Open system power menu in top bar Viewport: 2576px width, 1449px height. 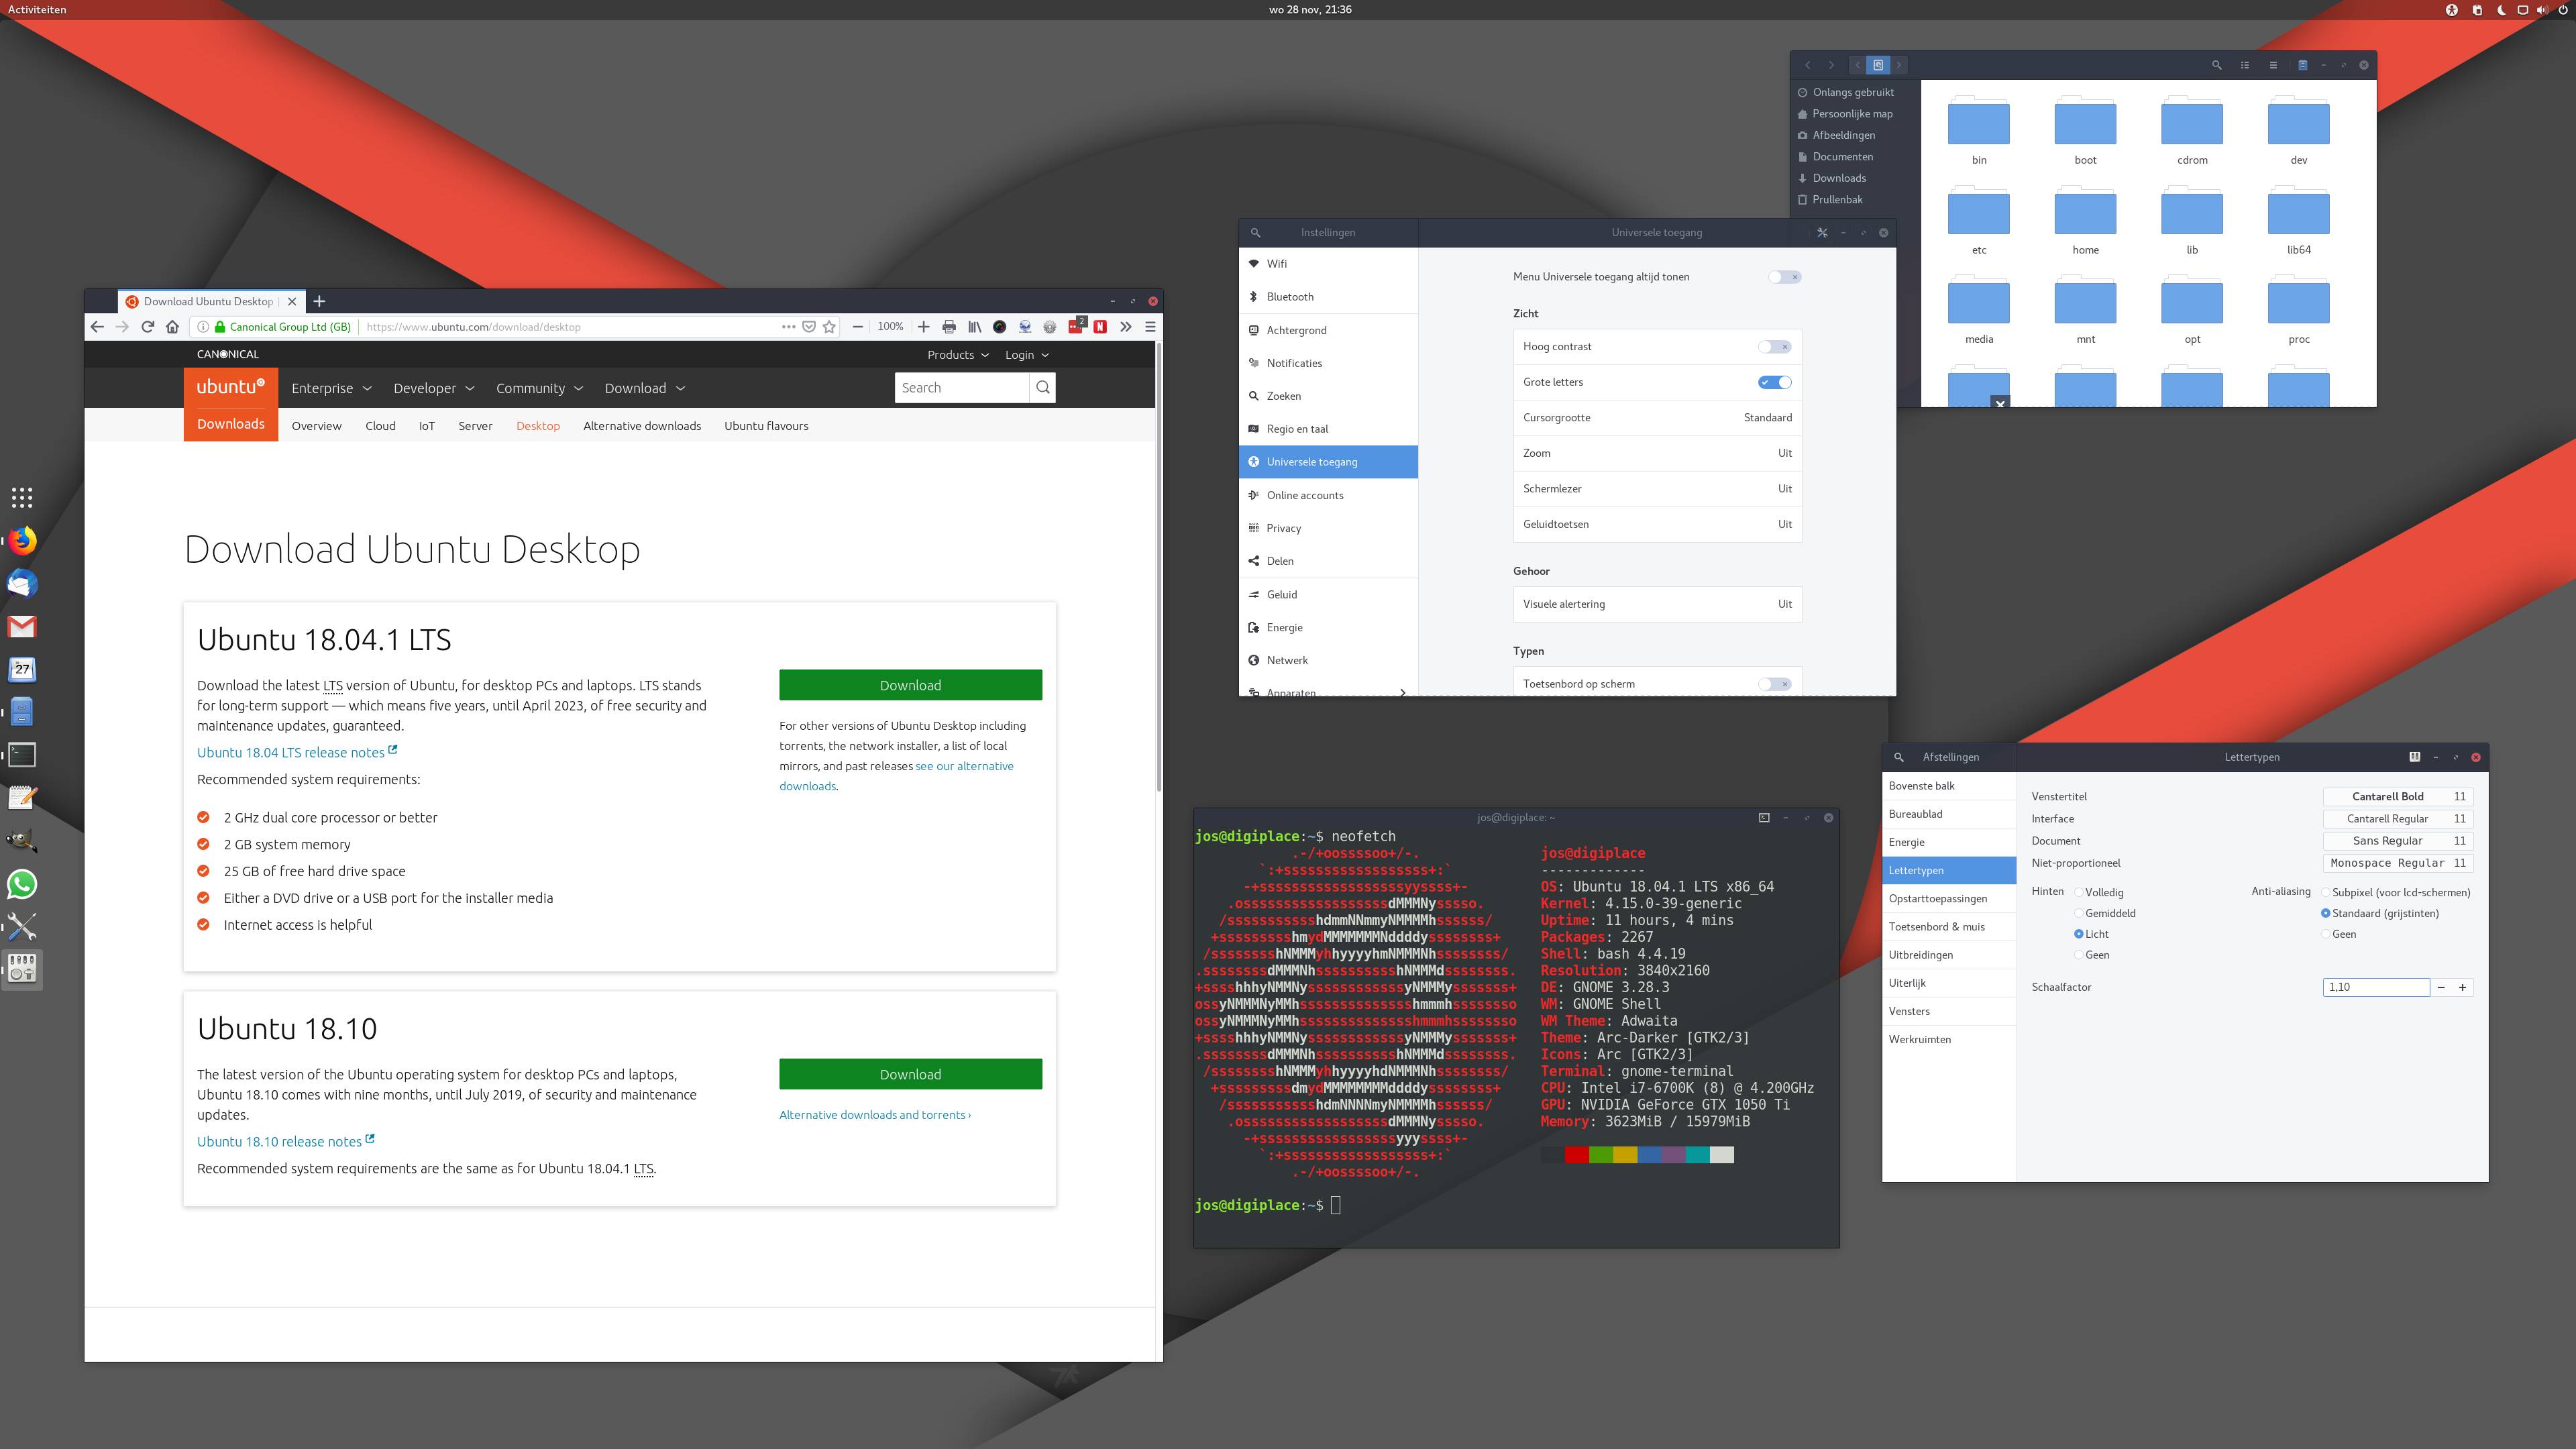click(x=2563, y=10)
